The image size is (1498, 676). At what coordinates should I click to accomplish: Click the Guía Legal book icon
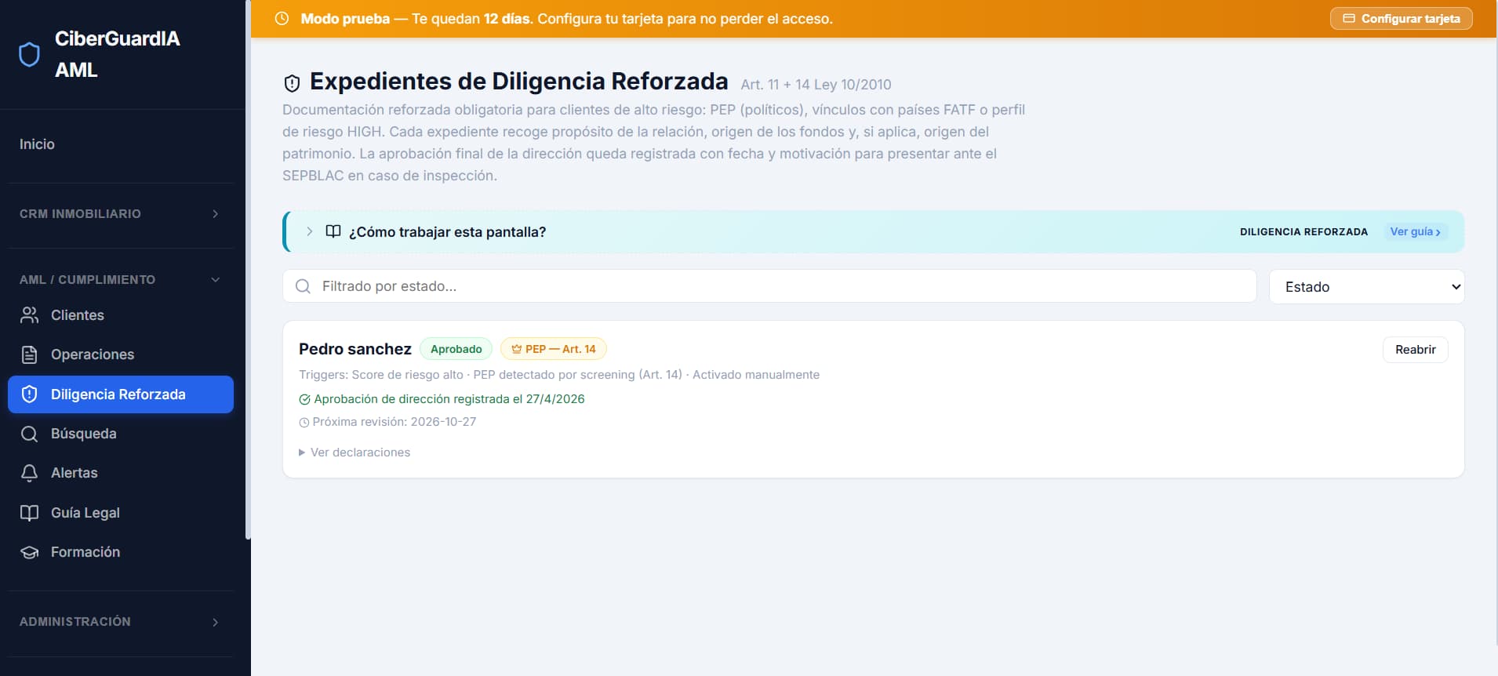[29, 513]
